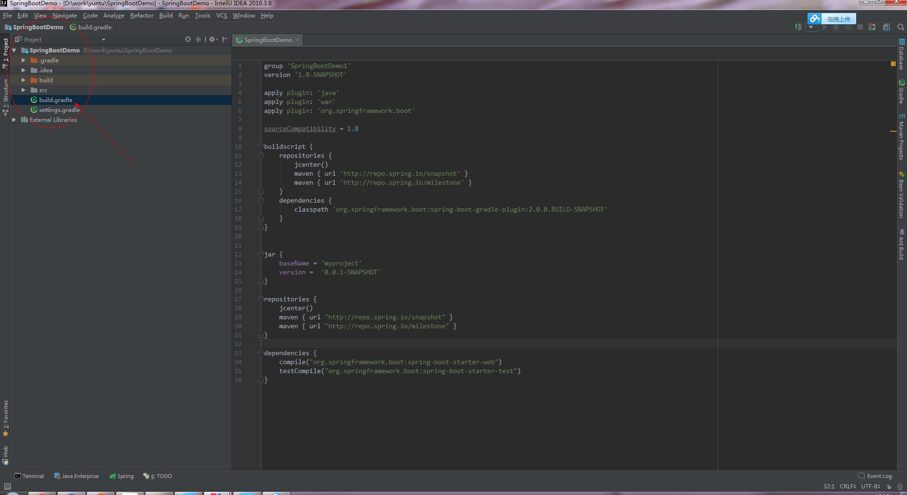Open the Spring tool window
This screenshot has height=495, width=907.
pos(121,476)
